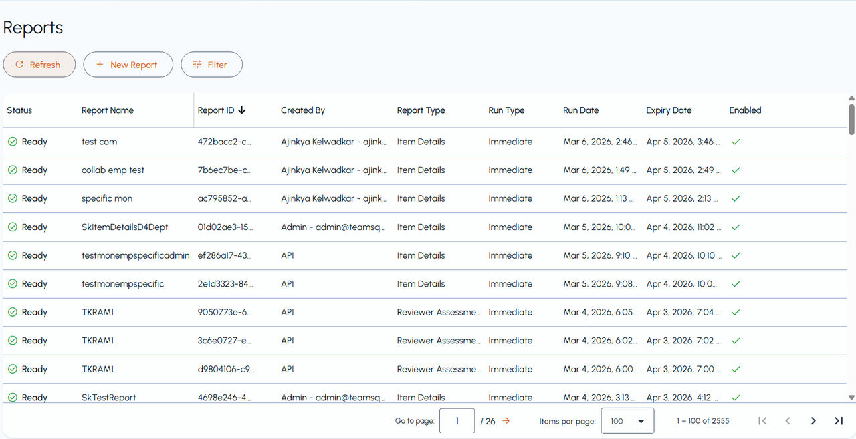Click the Refresh circular arrow icon
Viewport: 856px width, 439px height.
19,65
